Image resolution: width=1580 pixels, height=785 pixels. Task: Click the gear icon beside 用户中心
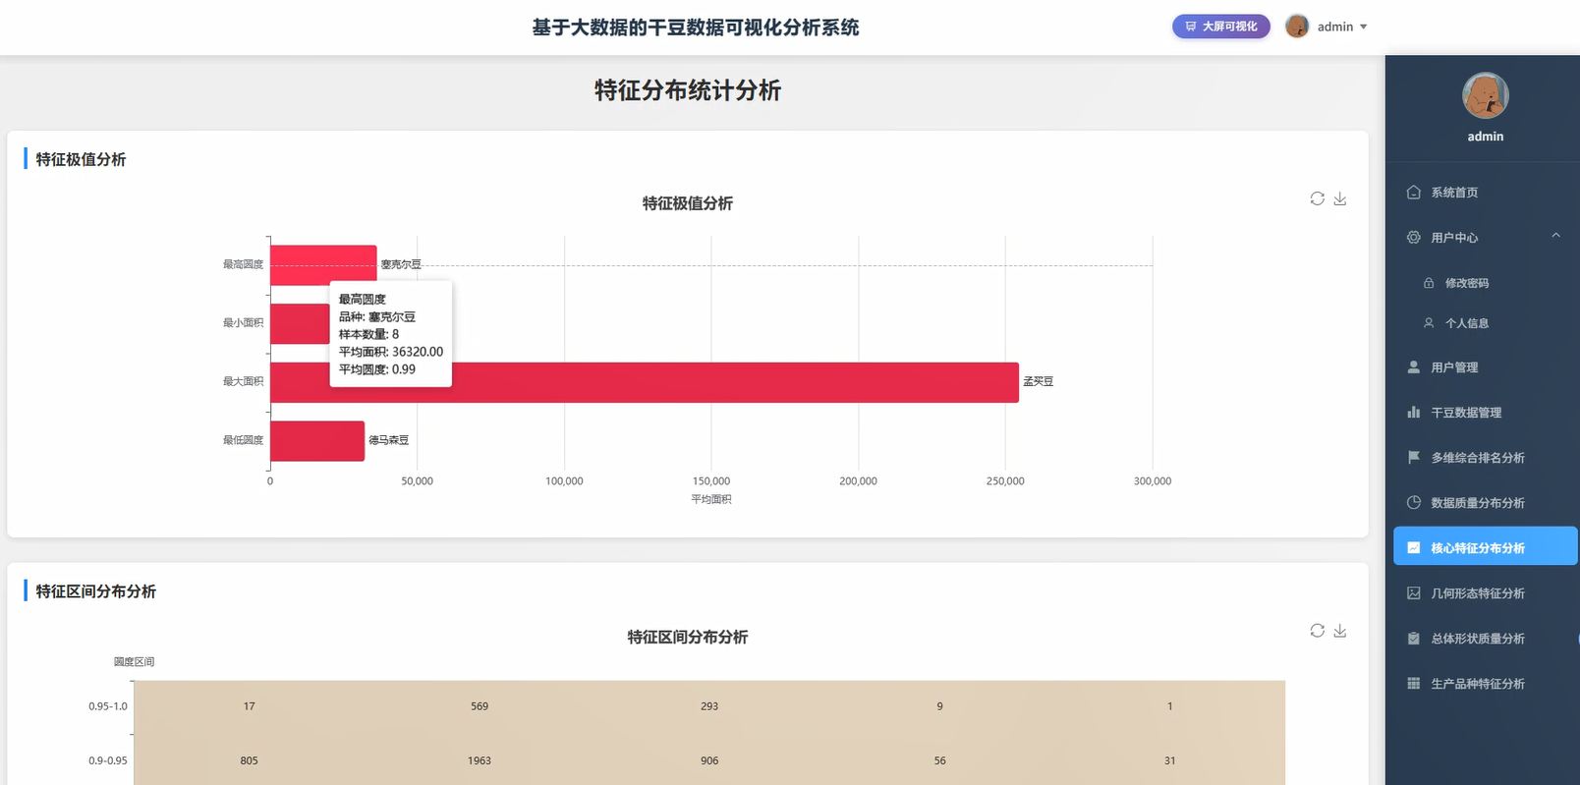tap(1413, 238)
